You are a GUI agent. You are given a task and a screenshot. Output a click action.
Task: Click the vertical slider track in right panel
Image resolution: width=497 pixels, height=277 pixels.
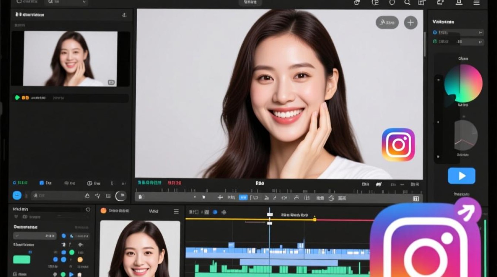pyautogui.click(x=439, y=118)
